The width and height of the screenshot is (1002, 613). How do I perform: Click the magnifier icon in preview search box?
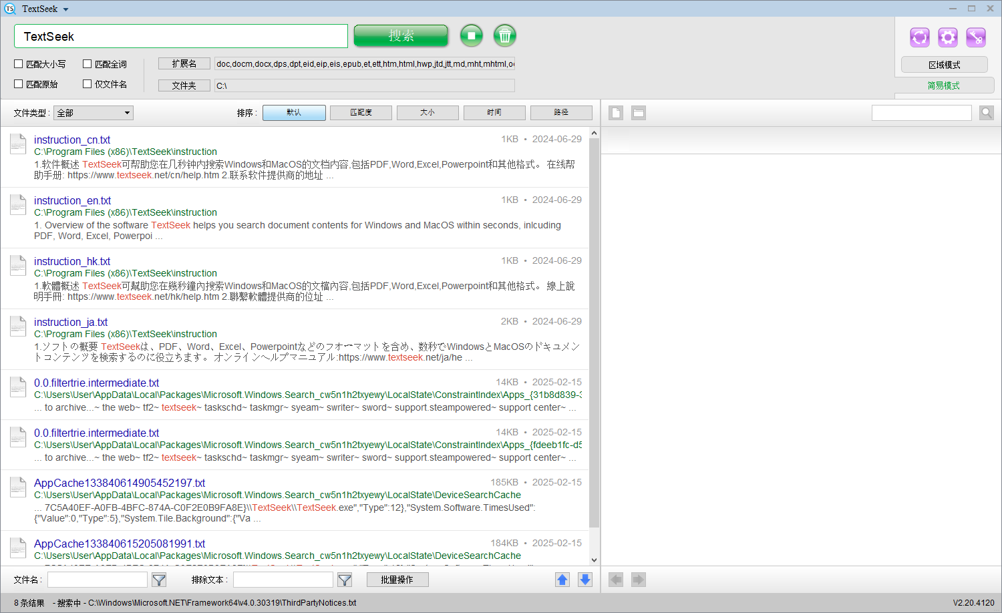tap(987, 112)
